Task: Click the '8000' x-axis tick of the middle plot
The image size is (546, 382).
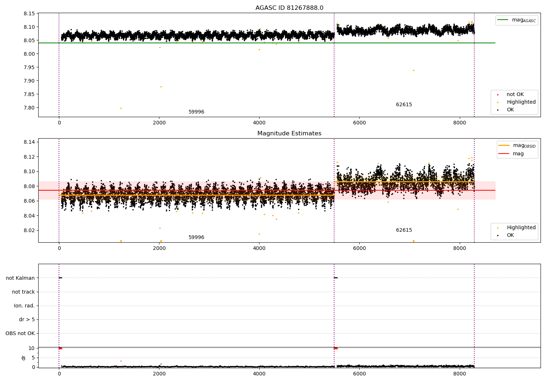Action: 459,248
